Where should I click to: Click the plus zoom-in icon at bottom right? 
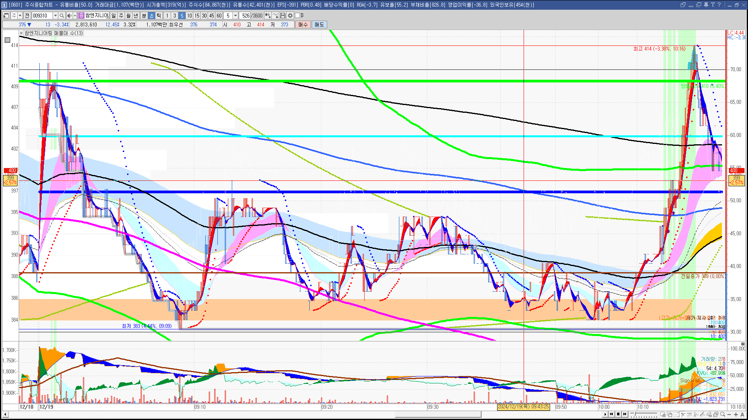[736, 415]
